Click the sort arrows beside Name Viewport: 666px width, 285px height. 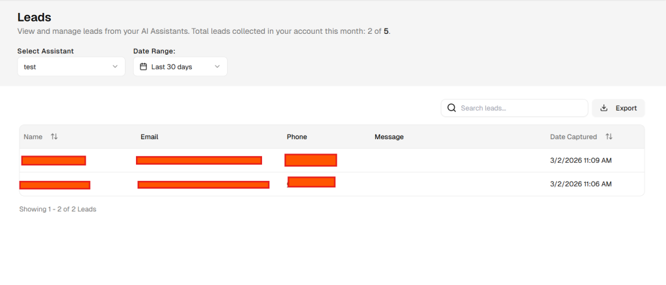[x=54, y=137]
